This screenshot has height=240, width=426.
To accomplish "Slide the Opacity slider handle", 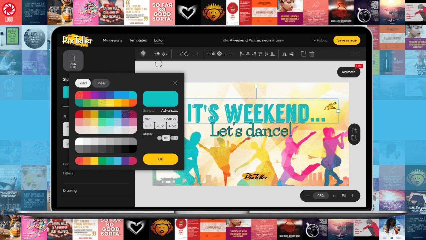I will (159, 138).
